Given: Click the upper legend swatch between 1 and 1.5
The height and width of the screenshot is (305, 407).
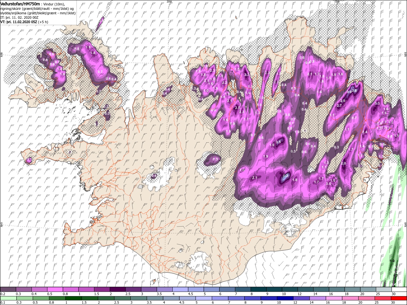Looking at the screenshot, I should point(86,289).
